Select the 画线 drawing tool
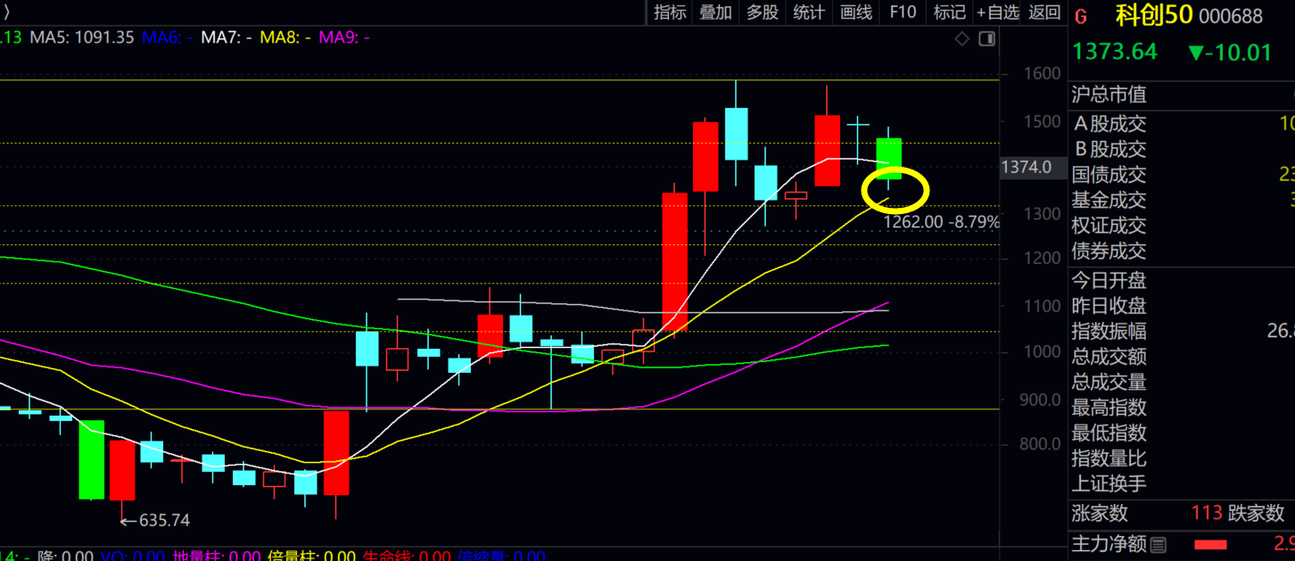This screenshot has height=561, width=1295. pyautogui.click(x=855, y=12)
